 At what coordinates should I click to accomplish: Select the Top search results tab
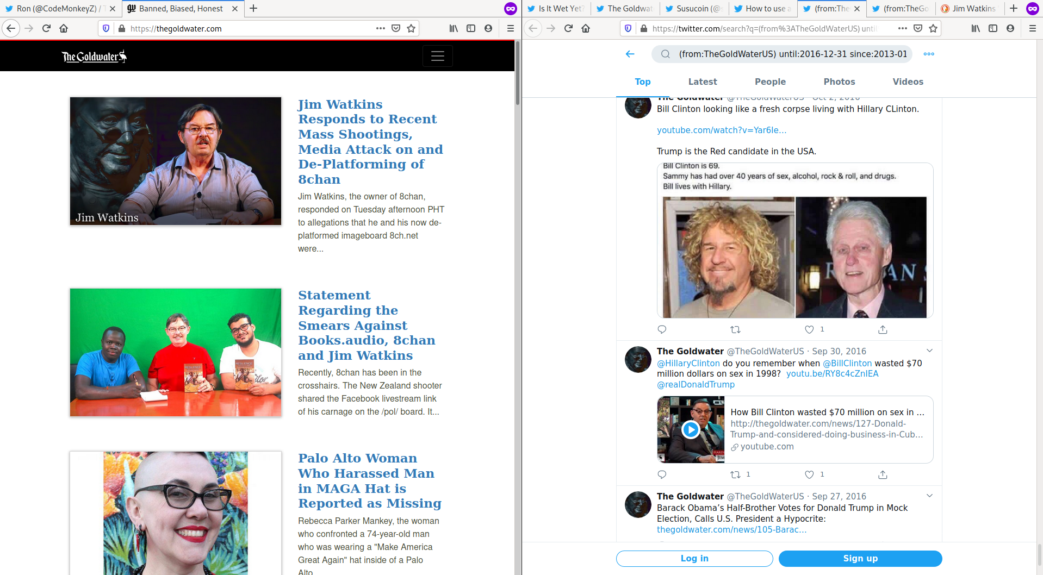(x=643, y=82)
